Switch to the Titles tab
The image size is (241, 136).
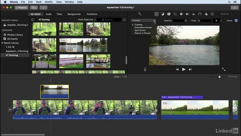pyautogui.click(x=59, y=14)
